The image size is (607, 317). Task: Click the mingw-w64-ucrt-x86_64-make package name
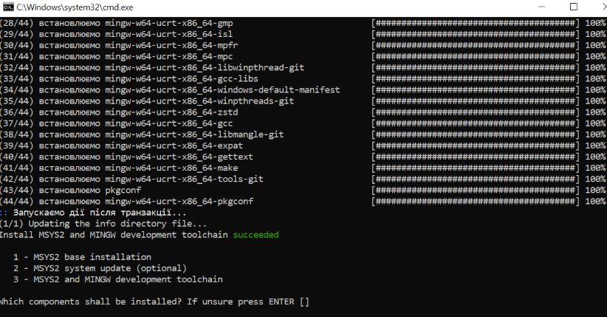tap(171, 168)
